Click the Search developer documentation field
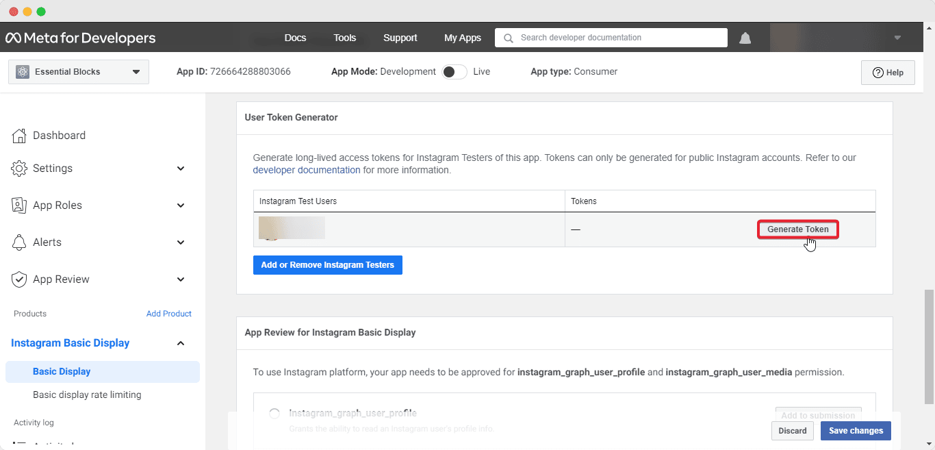The width and height of the screenshot is (935, 450). click(x=611, y=38)
